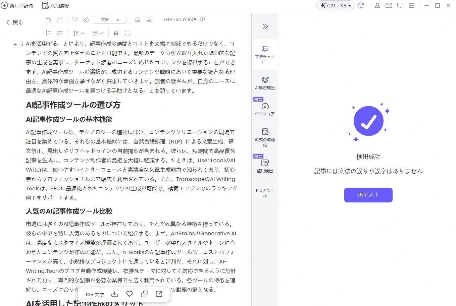Maximize the application window
The image size is (456, 306).
[x=438, y=6]
